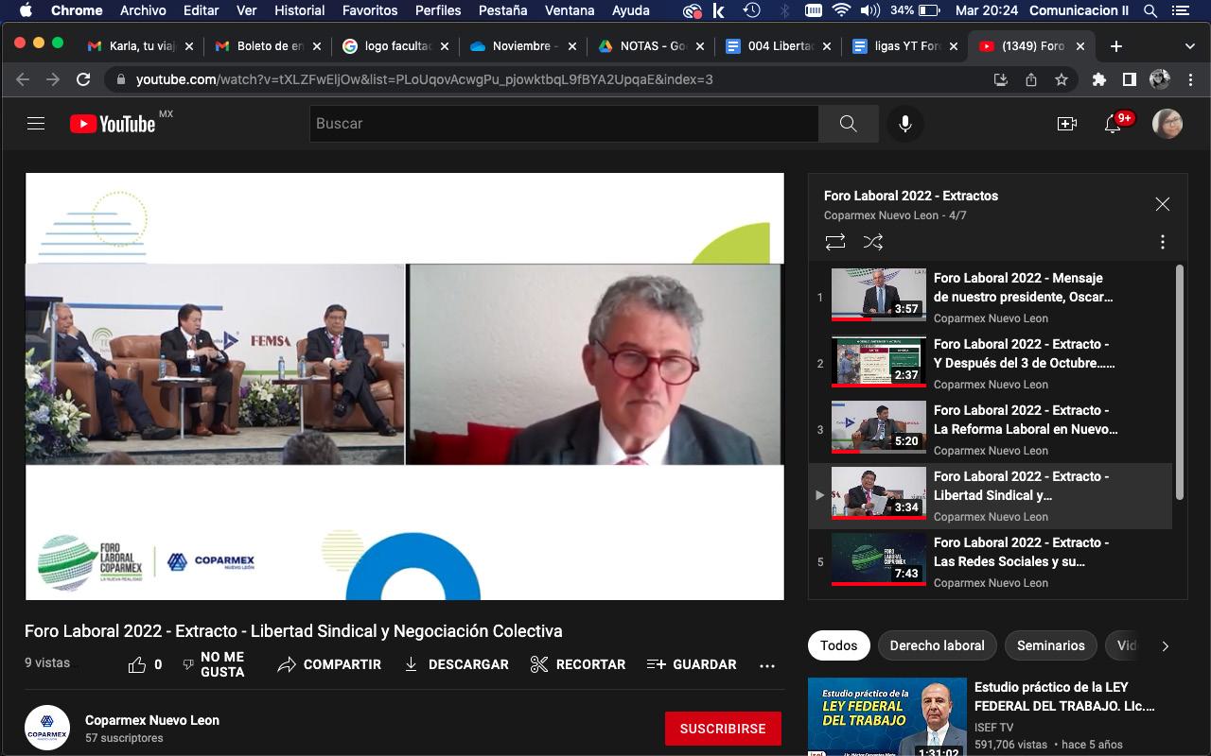Go to the YouTube home logo

113,124
